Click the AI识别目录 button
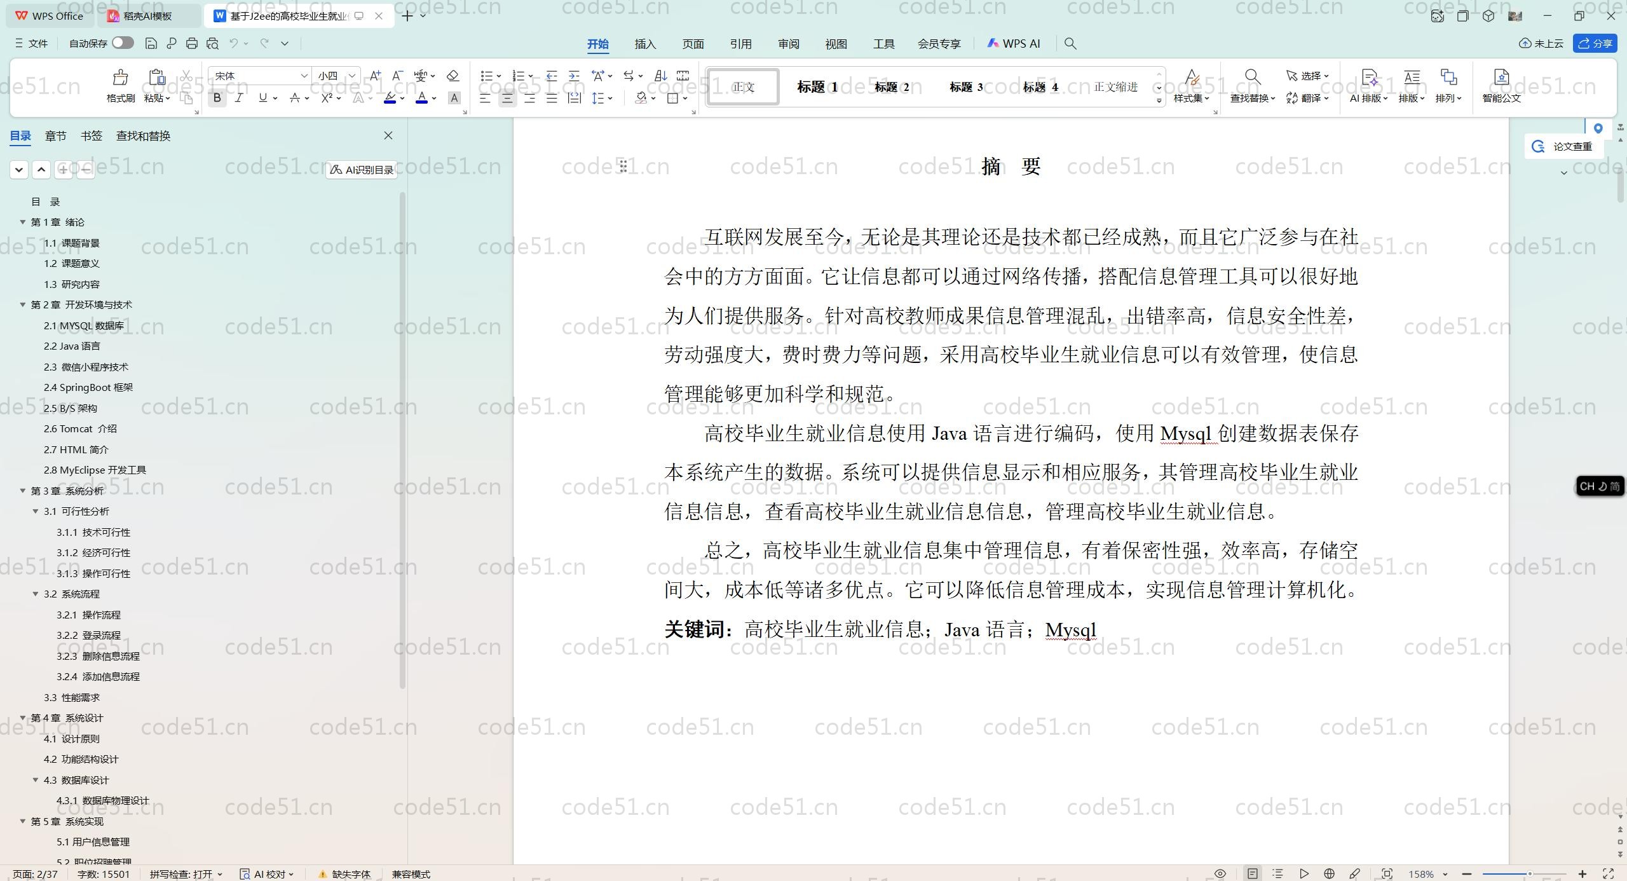This screenshot has width=1627, height=881. [362, 170]
